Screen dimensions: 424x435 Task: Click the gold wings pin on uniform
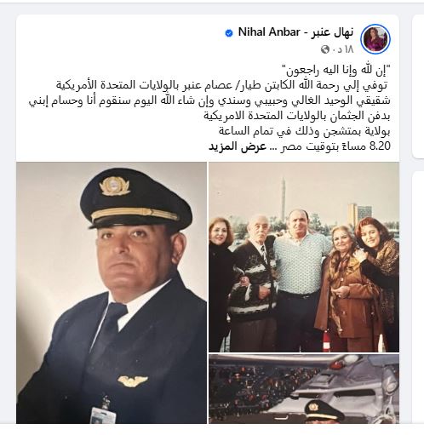point(133,381)
